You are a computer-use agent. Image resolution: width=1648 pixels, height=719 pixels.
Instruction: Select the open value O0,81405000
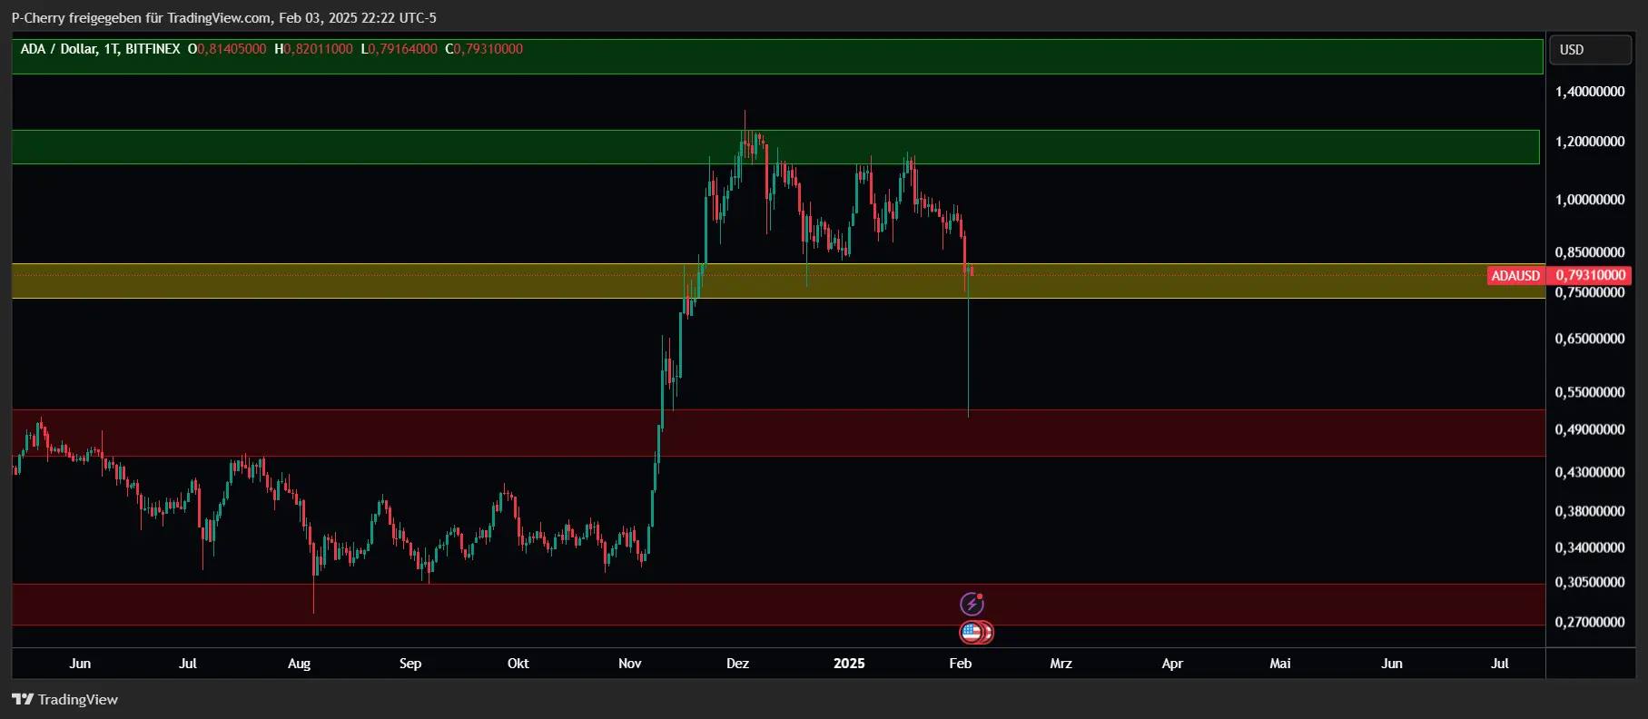[x=227, y=49]
